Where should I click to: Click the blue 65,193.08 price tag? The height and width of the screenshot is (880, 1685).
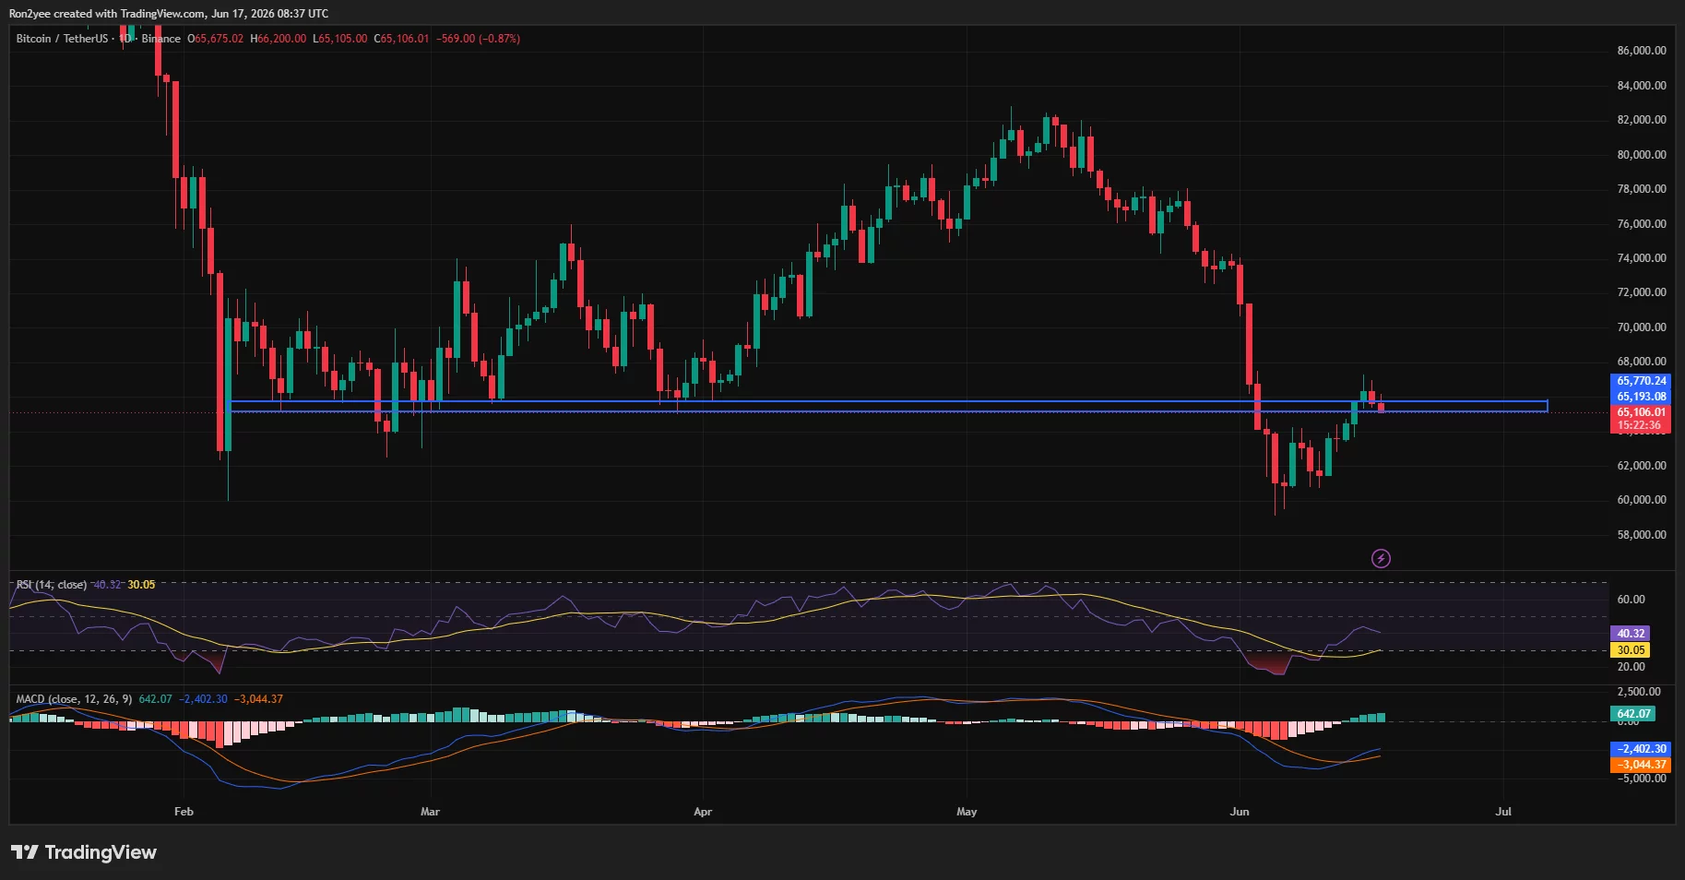[x=1642, y=397]
